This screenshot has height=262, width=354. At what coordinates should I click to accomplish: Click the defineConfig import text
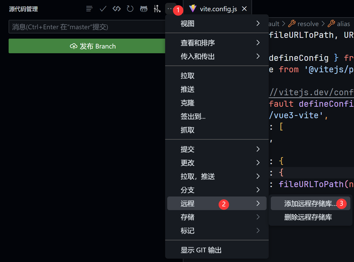(x=299, y=58)
